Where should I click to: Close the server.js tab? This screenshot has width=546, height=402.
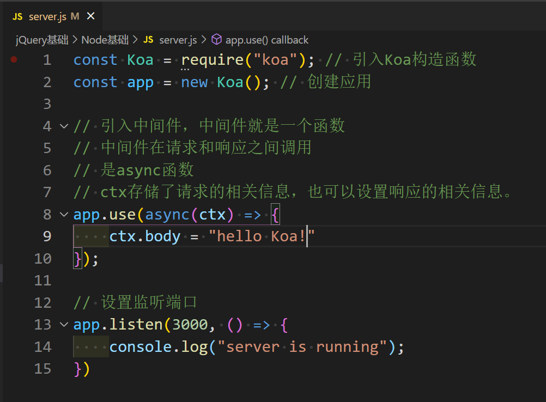pyautogui.click(x=90, y=16)
